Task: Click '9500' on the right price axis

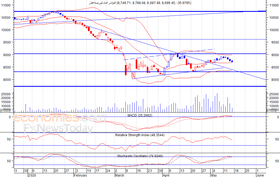Action: (x=275, y=42)
